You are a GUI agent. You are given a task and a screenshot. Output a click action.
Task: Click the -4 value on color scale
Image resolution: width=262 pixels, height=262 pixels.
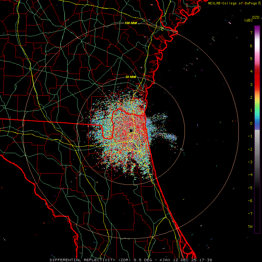[x=250, y=175]
